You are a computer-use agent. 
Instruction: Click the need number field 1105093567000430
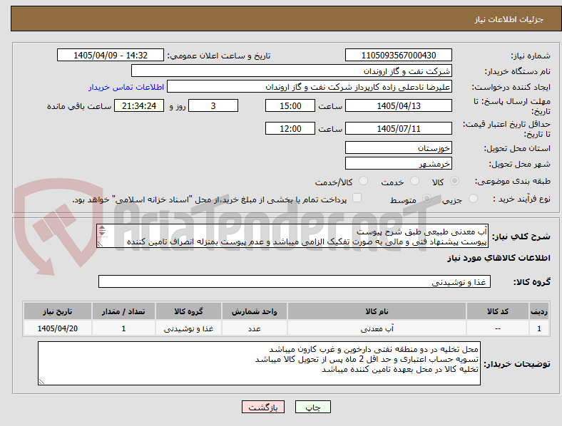(399, 56)
